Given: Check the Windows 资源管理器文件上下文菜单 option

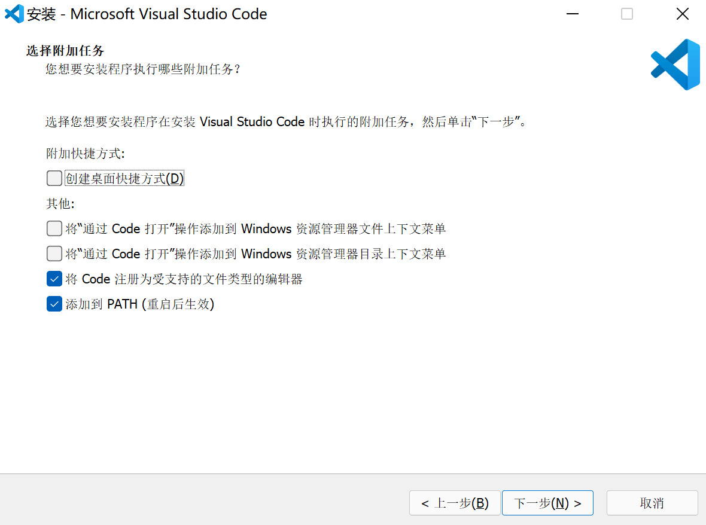Looking at the screenshot, I should (x=54, y=228).
